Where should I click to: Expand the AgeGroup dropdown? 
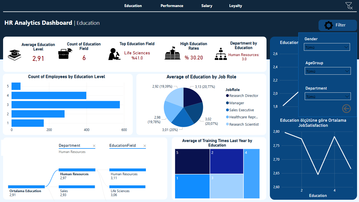328,71
